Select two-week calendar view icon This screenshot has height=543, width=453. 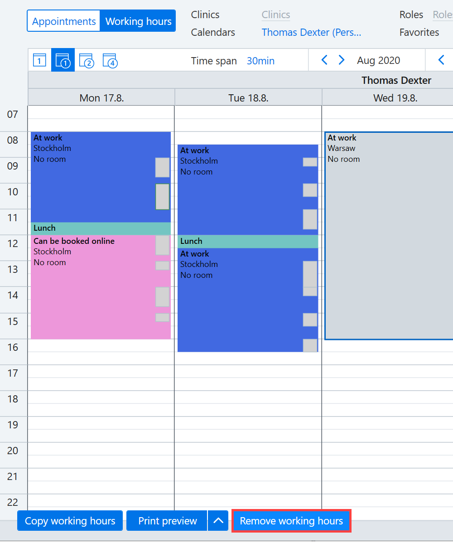click(x=87, y=60)
